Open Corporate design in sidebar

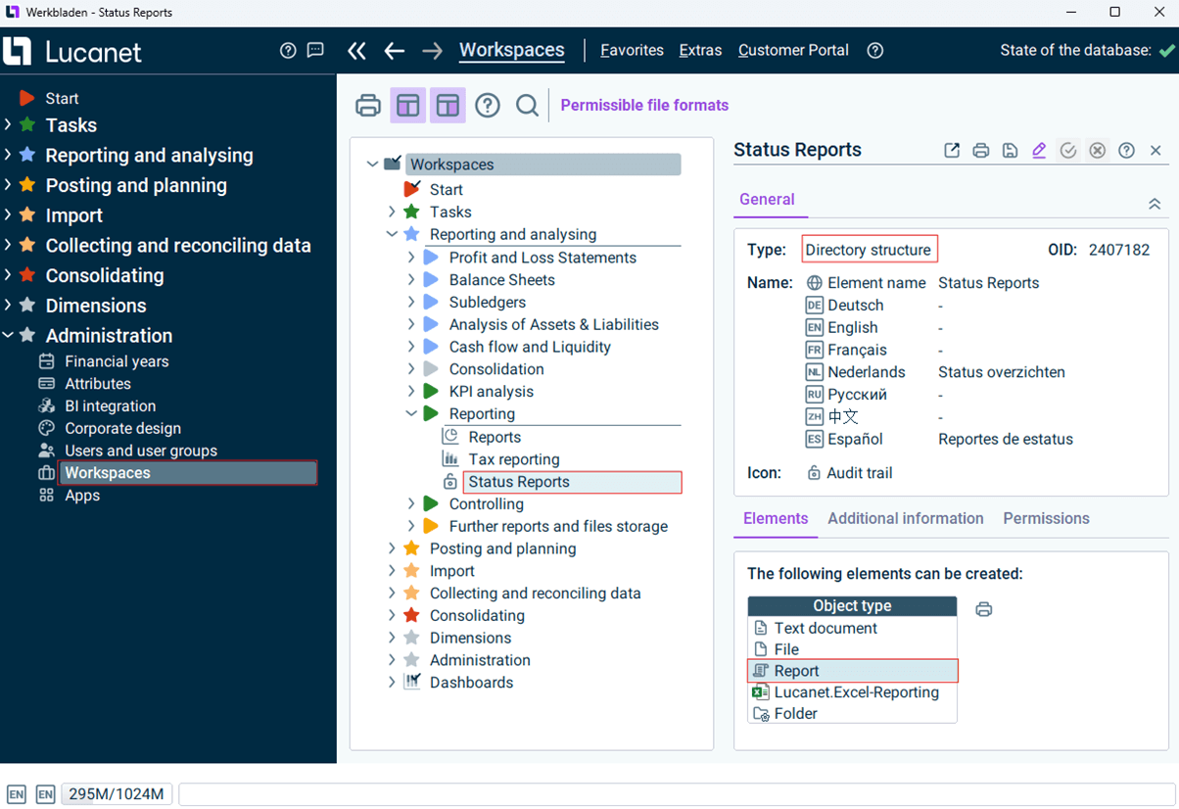coord(122,429)
